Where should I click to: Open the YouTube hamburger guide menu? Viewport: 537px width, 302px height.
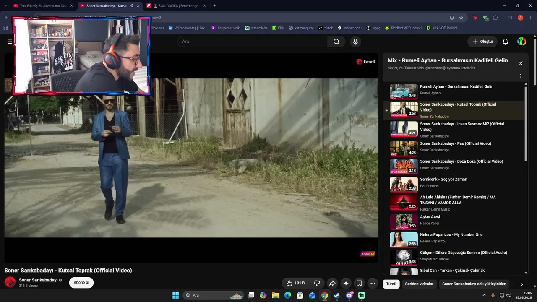[x=9, y=42]
